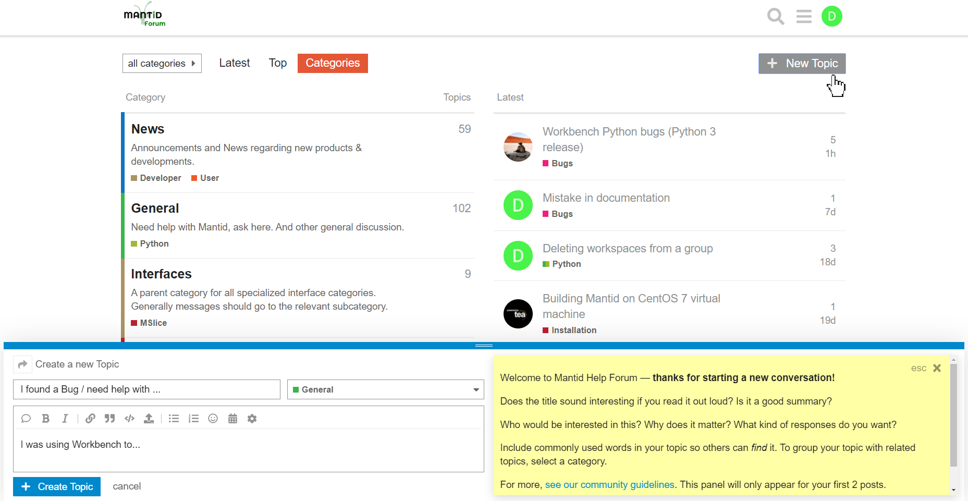Upload a file to the new topic

[149, 418]
